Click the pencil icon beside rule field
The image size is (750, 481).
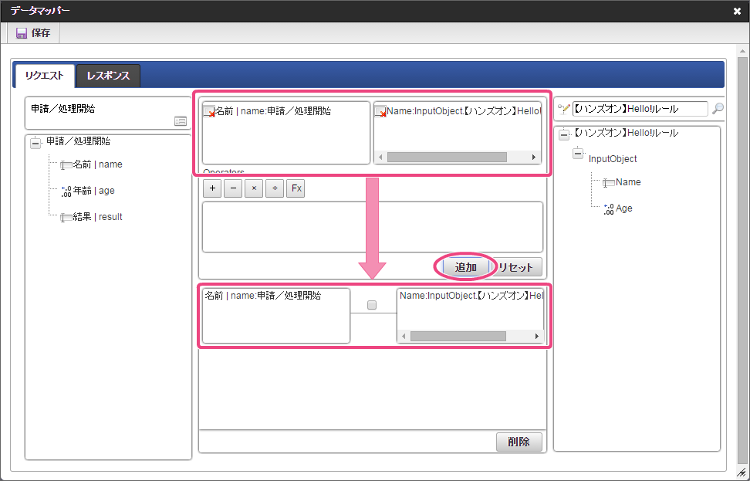tap(564, 109)
